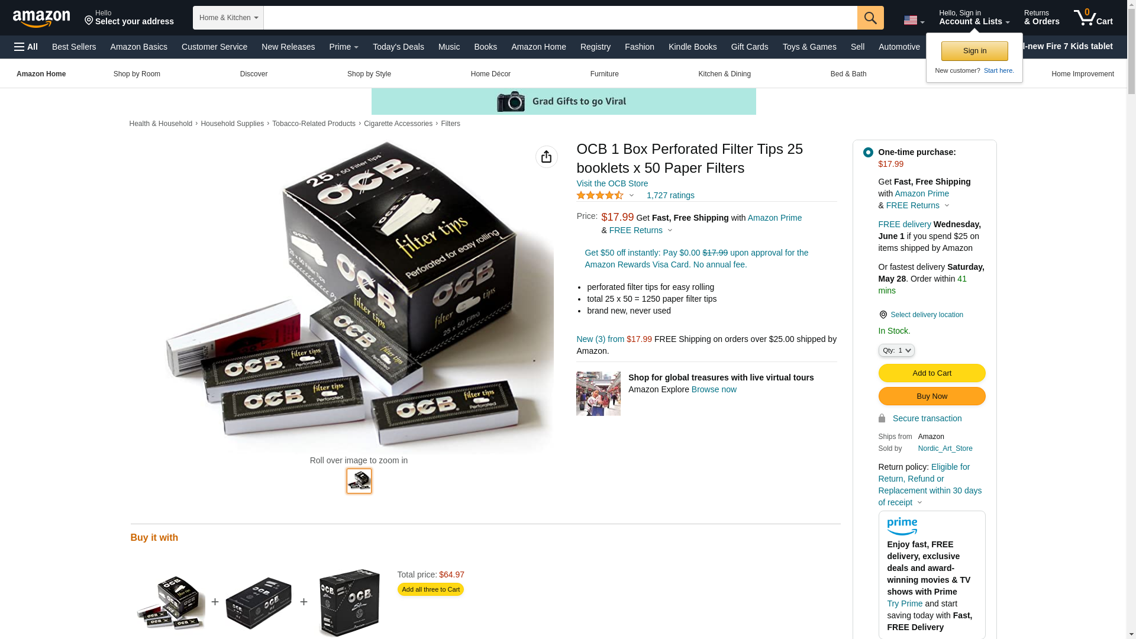Viewport: 1136px width, 639px height.
Task: Open the Qty quantity dropdown
Action: coord(896,350)
